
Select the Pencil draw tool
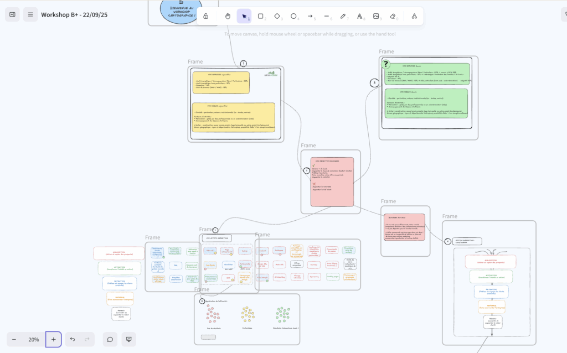point(343,17)
